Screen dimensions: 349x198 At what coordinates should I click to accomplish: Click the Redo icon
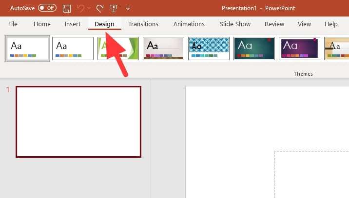tap(100, 8)
